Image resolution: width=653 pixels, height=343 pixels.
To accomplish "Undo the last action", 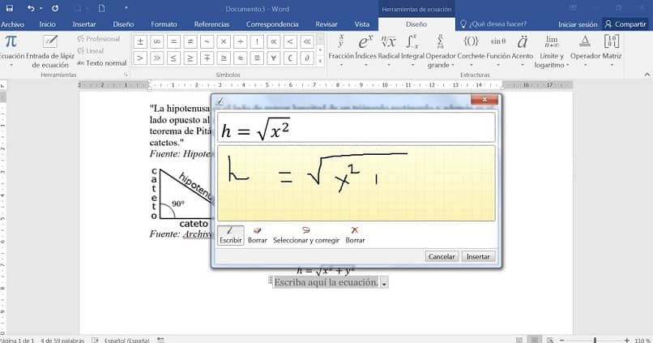I will [x=31, y=8].
